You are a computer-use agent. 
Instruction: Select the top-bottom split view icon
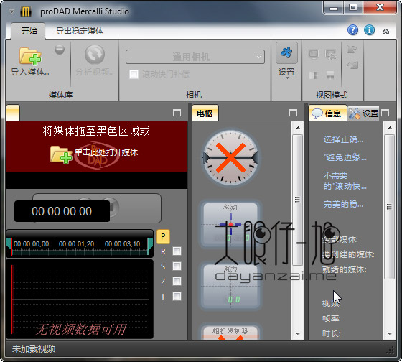coord(330,75)
